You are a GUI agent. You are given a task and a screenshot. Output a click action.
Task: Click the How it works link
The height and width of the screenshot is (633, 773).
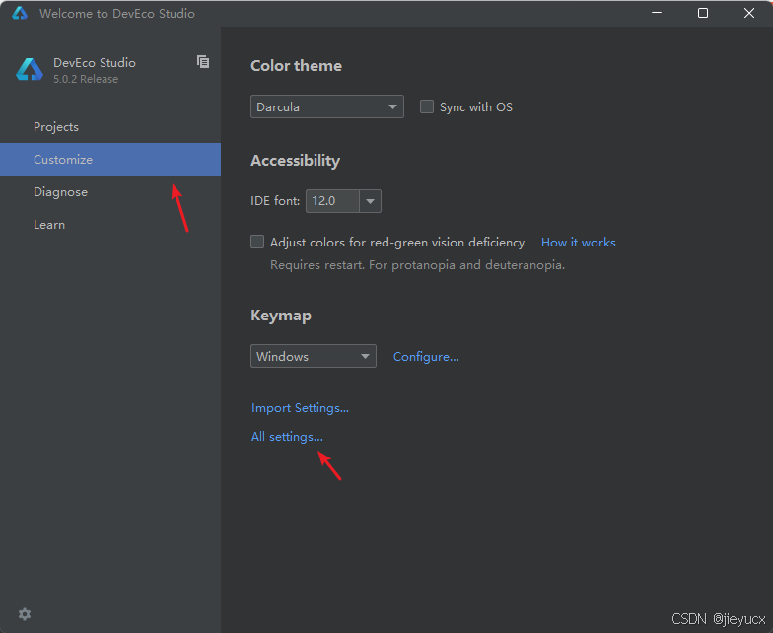pos(578,243)
